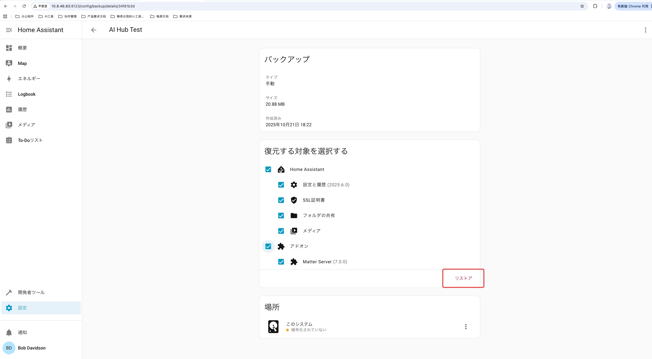Open the 产品需求文档 bookmark folder
The image size is (652, 359).
pyautogui.click(x=93, y=16)
